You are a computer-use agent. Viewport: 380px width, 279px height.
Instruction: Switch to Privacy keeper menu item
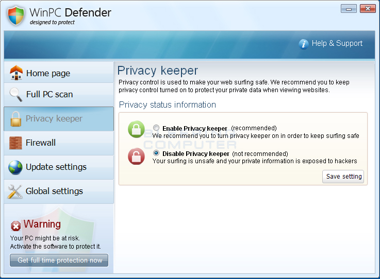point(59,119)
